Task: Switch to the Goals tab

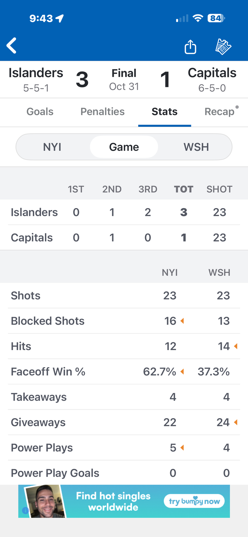Action: click(40, 112)
